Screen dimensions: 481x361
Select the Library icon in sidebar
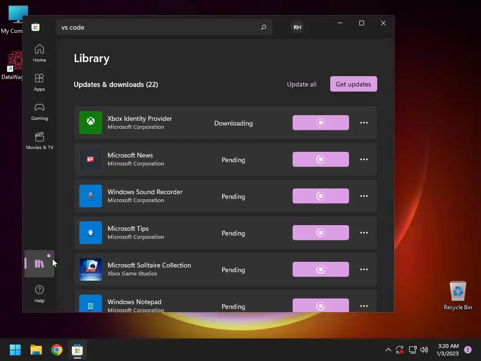point(39,264)
